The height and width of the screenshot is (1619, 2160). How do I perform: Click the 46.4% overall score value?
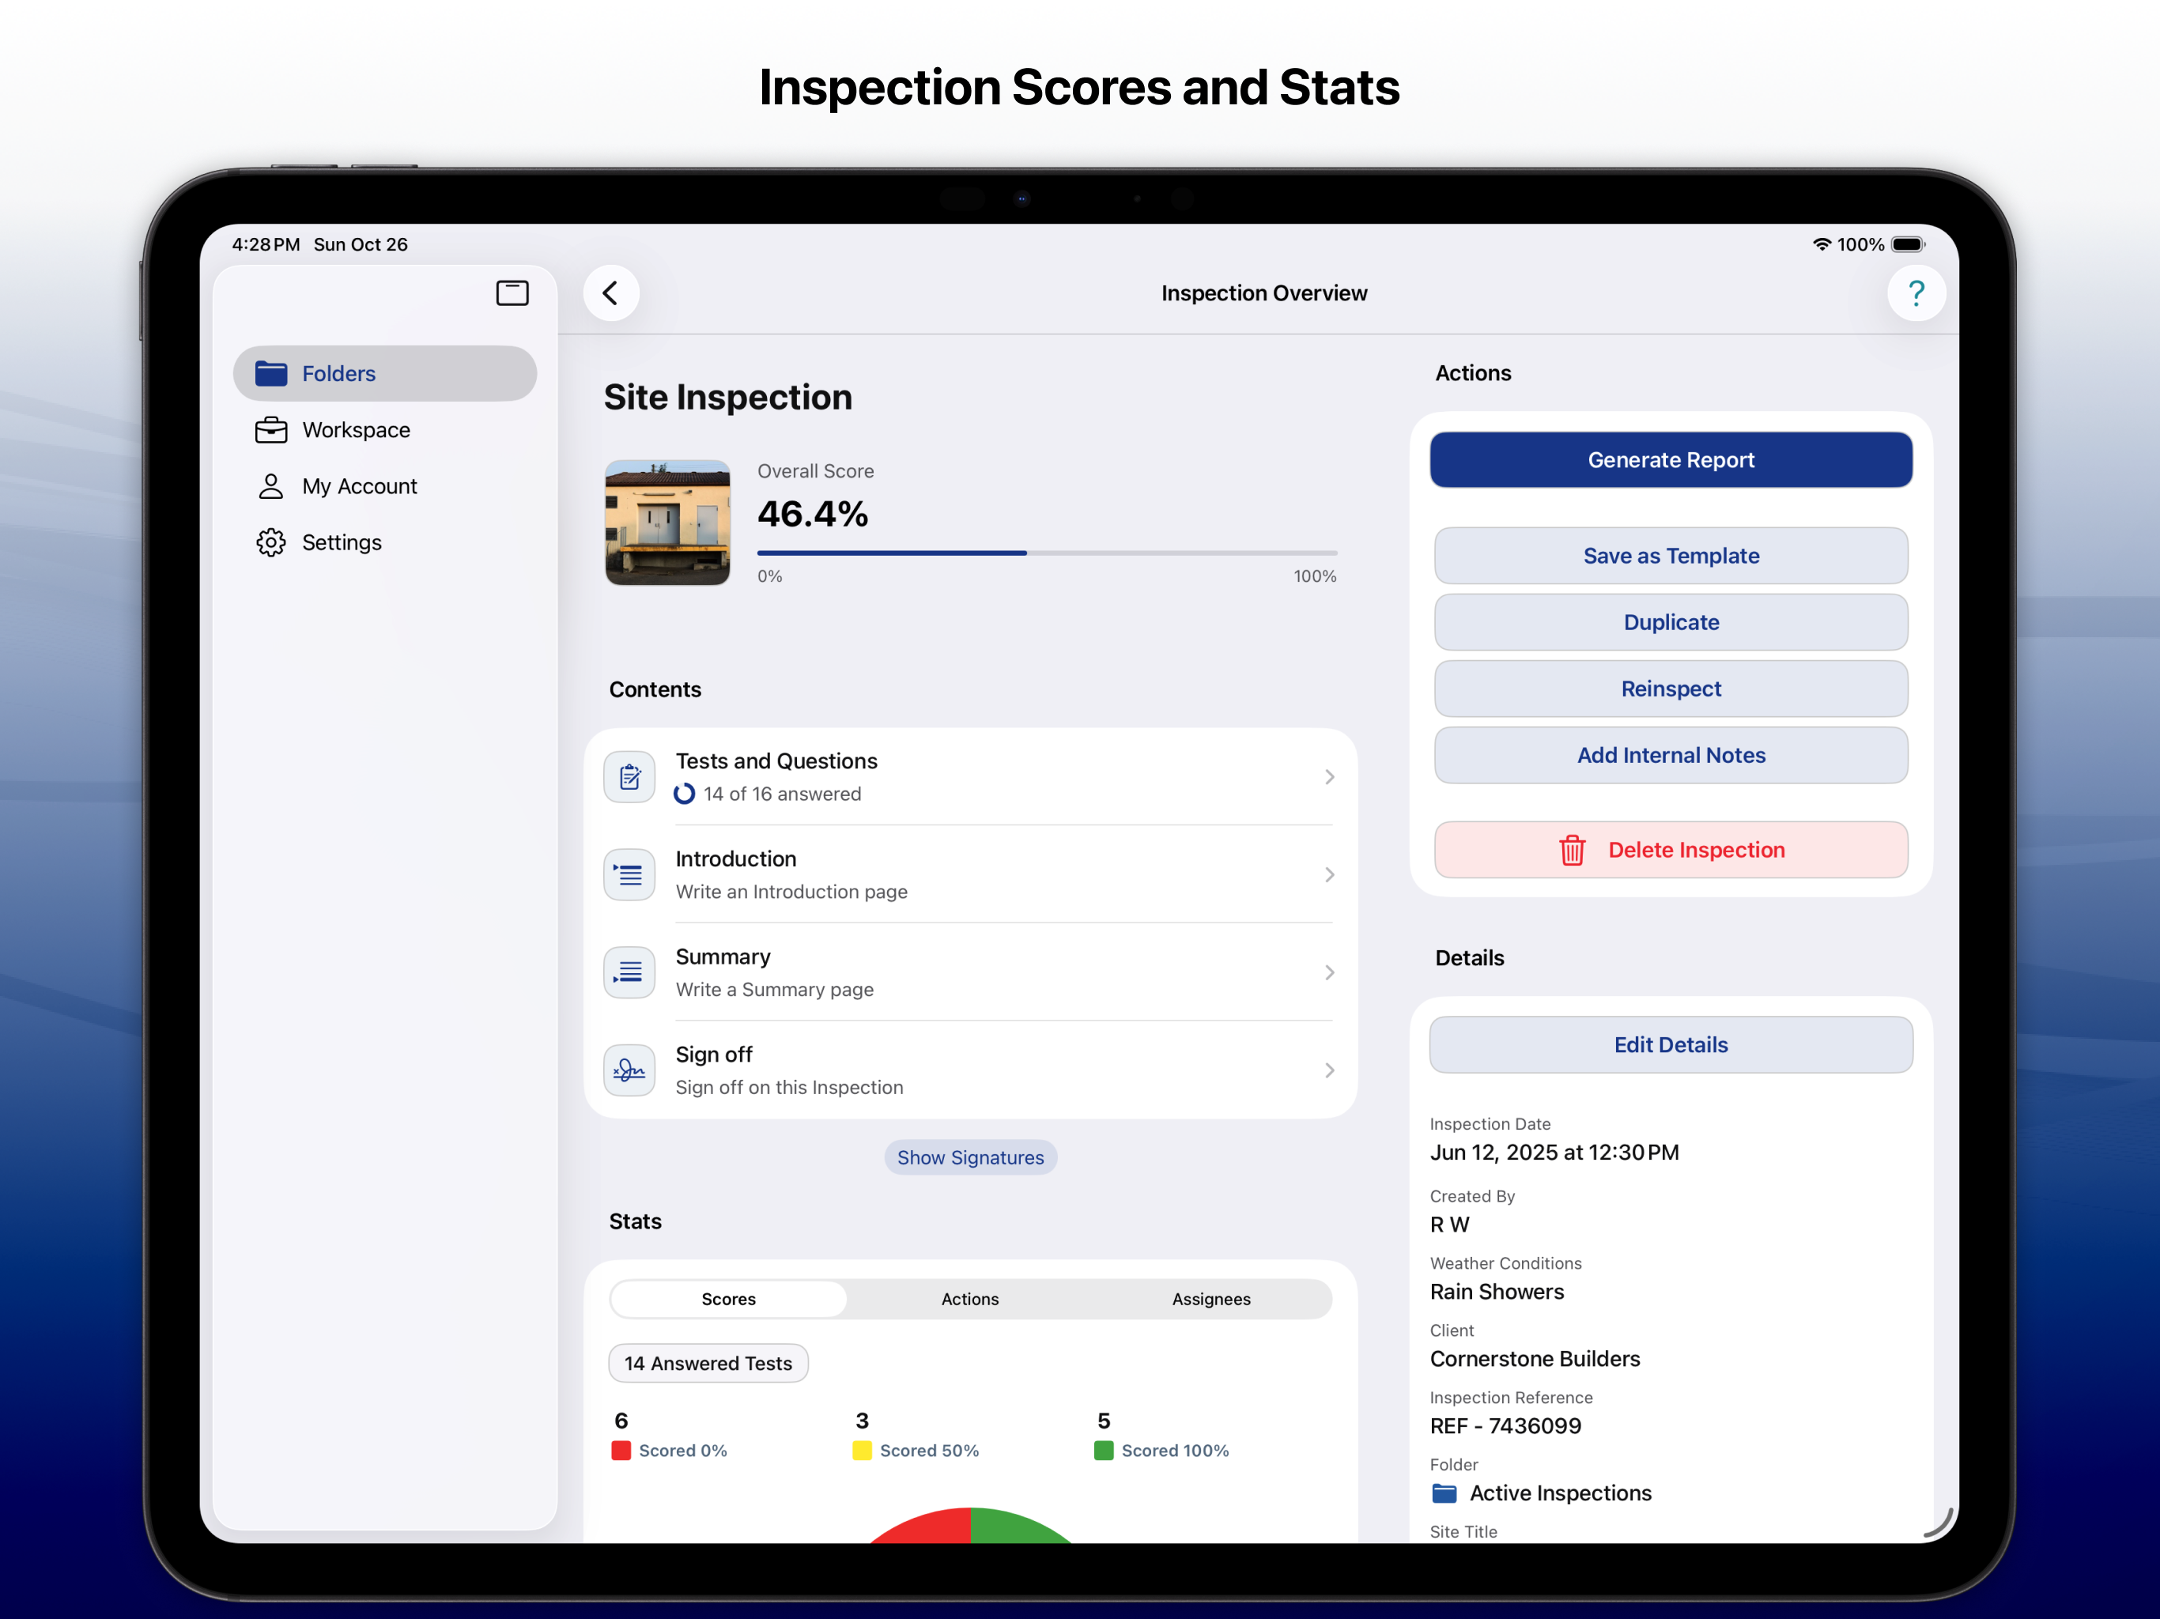813,514
